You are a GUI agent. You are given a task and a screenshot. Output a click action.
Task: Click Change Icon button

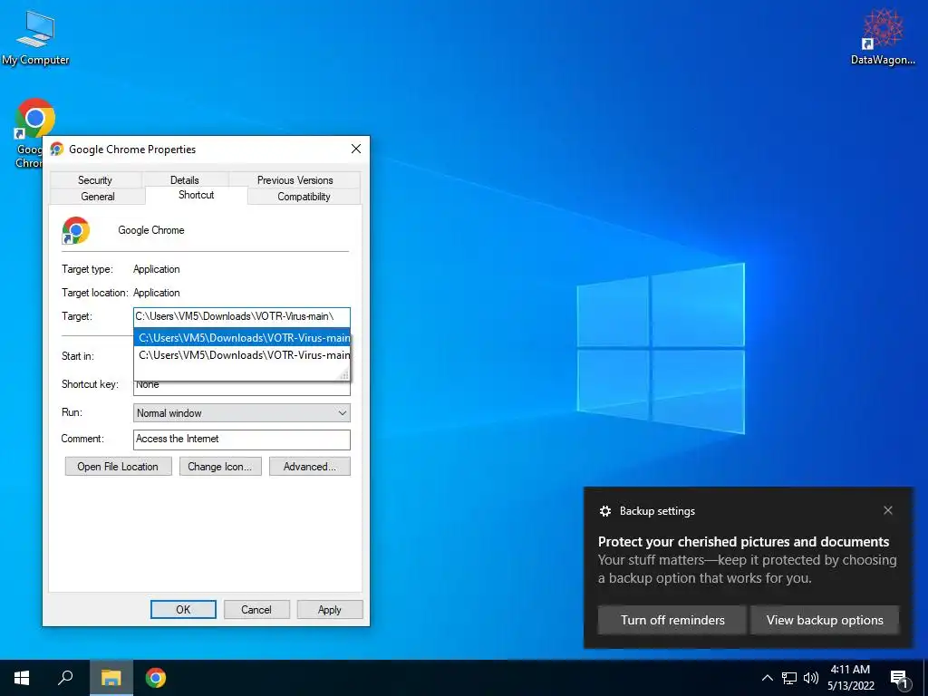pyautogui.click(x=220, y=467)
